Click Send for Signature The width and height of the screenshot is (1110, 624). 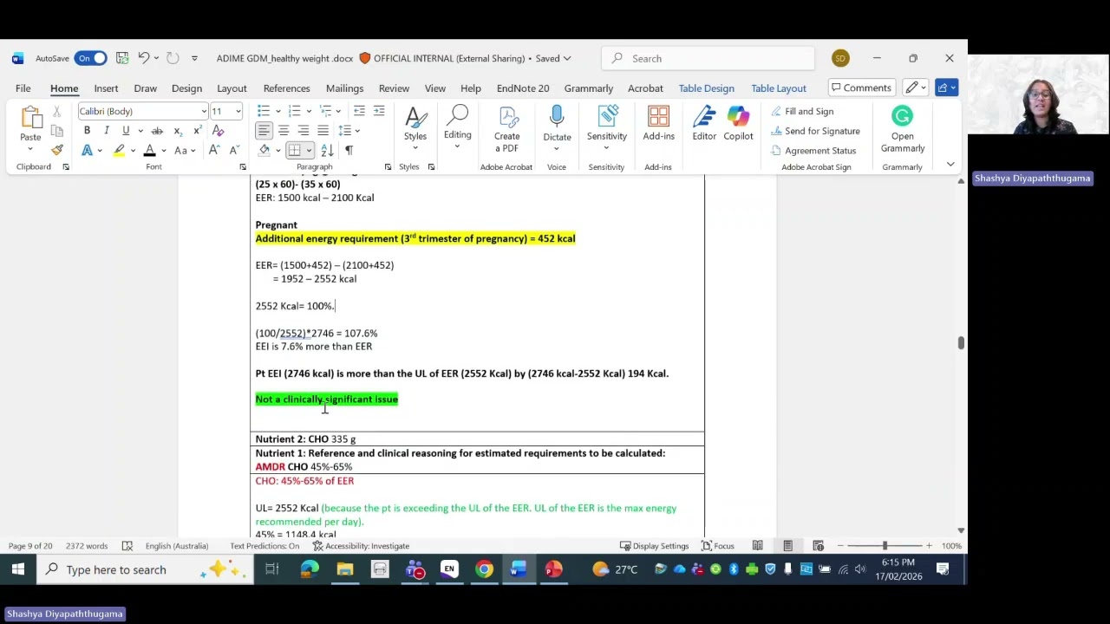tap(815, 131)
